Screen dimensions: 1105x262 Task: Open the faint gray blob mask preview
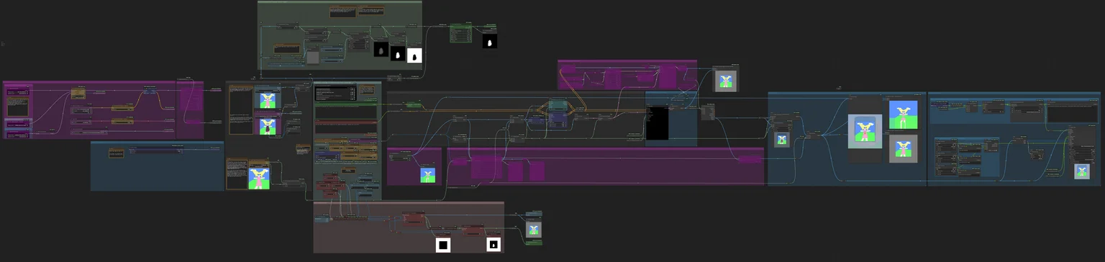[x=381, y=49]
